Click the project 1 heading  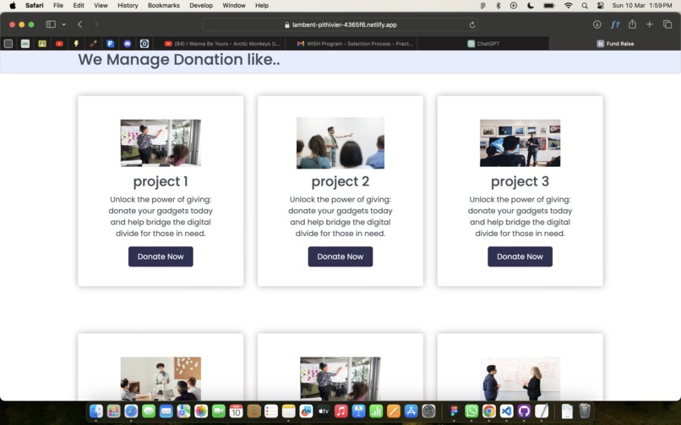[x=161, y=181]
